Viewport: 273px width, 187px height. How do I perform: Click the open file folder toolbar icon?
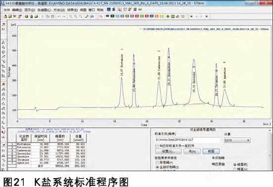pos(5,16)
